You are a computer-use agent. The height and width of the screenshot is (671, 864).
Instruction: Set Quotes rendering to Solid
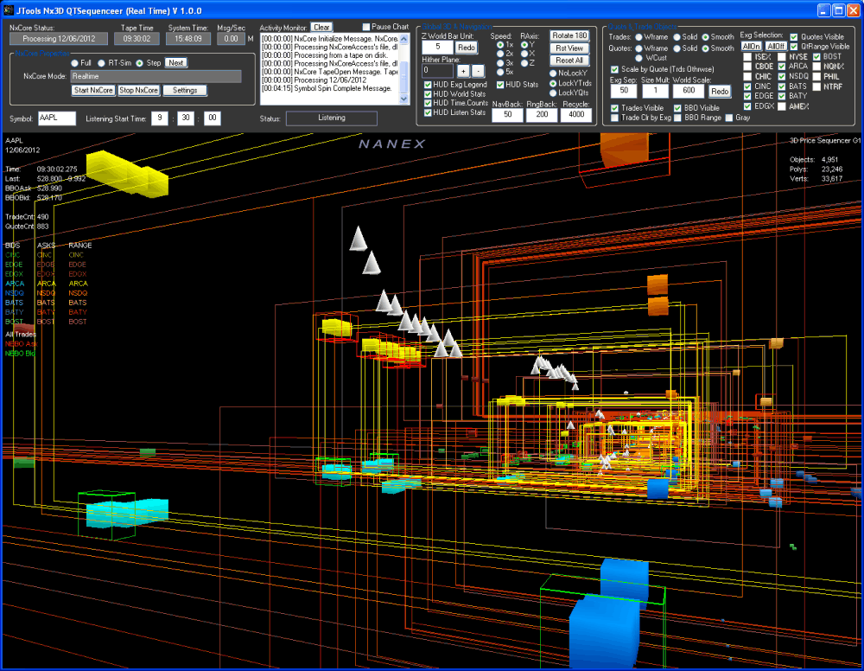point(677,48)
